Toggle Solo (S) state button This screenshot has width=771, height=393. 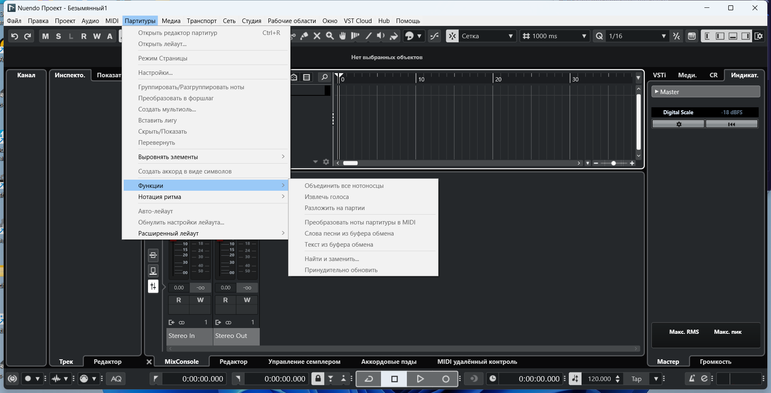click(x=58, y=36)
